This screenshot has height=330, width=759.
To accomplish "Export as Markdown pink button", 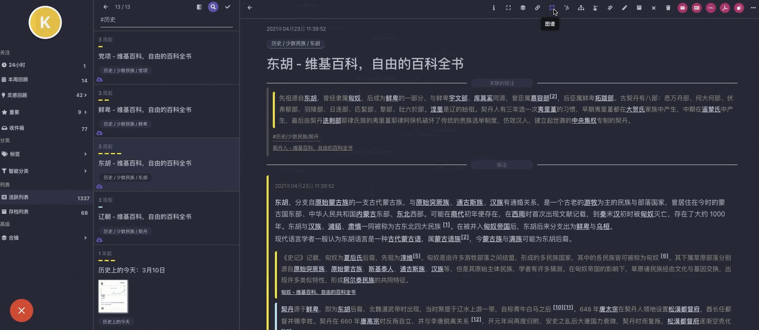I will (x=697, y=8).
